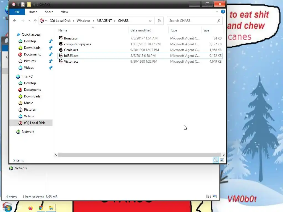This screenshot has width=283, height=212.
Task: Select the lol885.acs file icon
Action: coord(61,55)
